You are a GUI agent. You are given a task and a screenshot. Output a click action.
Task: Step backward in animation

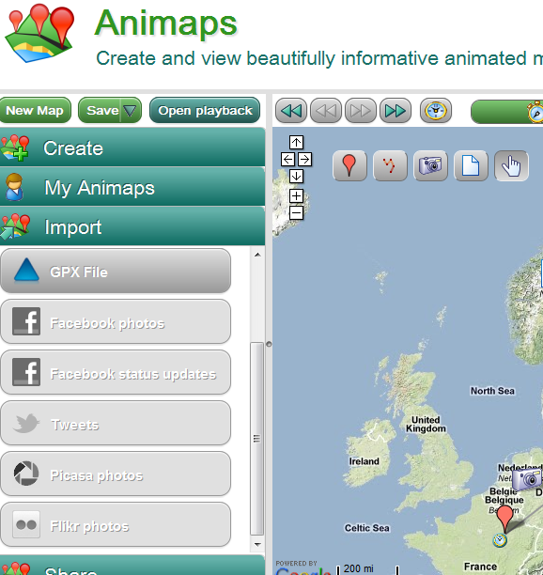pos(326,110)
